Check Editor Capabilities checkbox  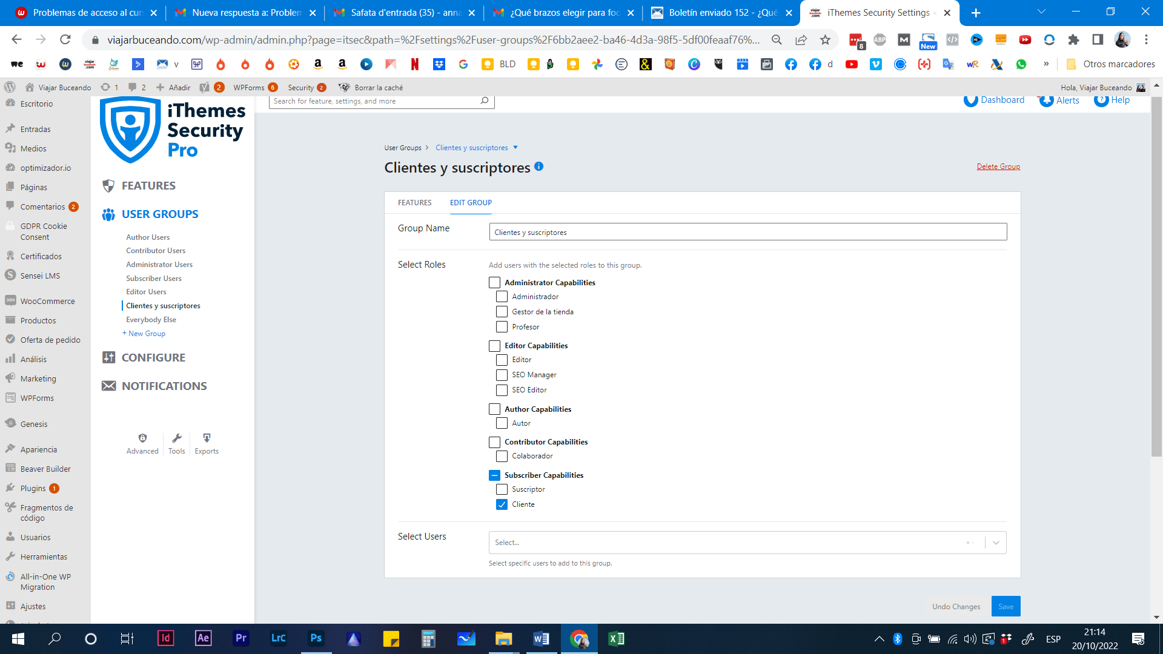point(495,346)
